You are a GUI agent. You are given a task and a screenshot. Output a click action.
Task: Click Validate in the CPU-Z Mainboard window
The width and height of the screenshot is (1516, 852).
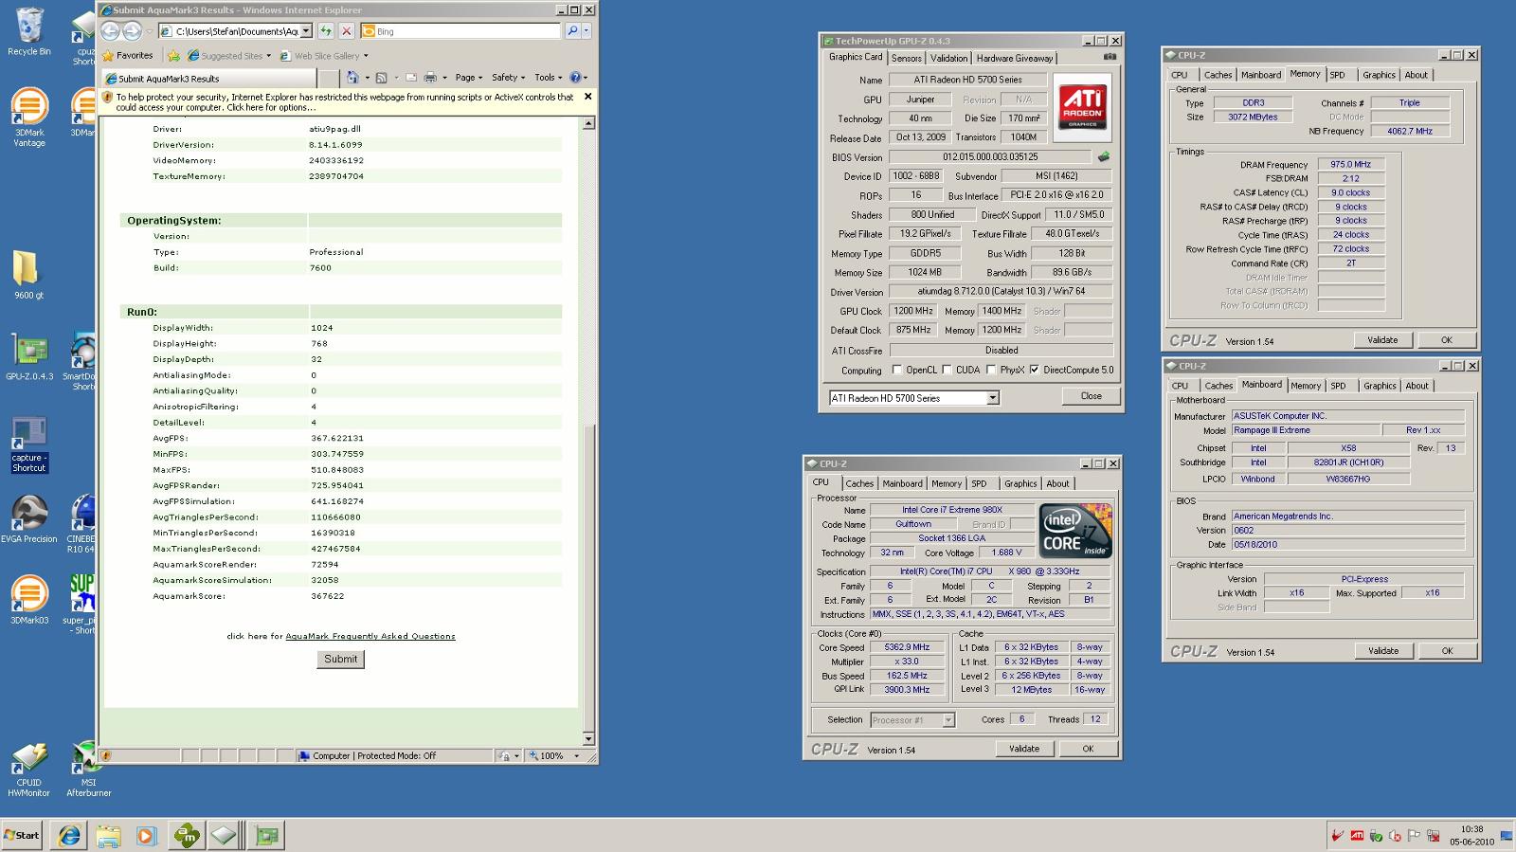(x=1382, y=651)
